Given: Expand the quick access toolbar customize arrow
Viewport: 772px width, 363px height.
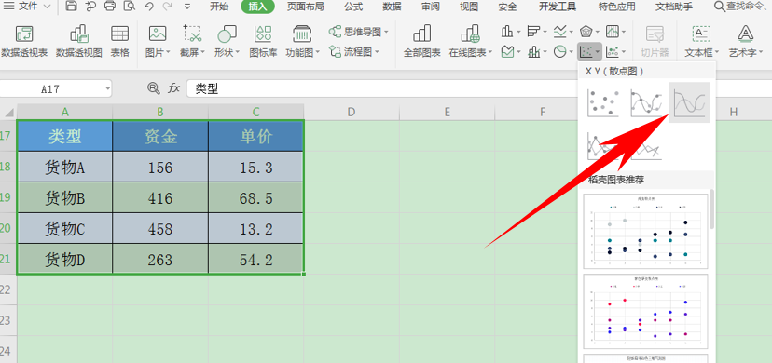Looking at the screenshot, I should tap(187, 7).
